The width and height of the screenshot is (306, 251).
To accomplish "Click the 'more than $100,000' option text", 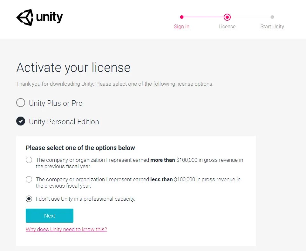I will tap(139, 163).
